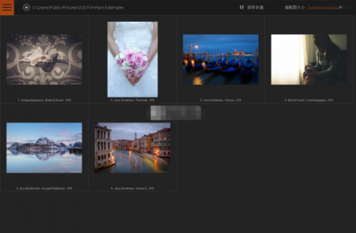
Task: Click the folder path text field
Action: point(78,7)
